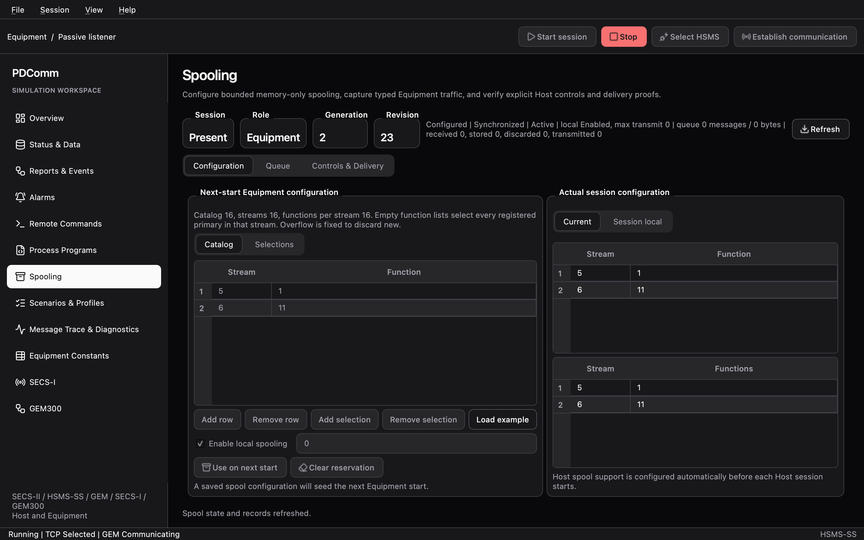Click the Load example button
The height and width of the screenshot is (540, 864).
tap(502, 420)
